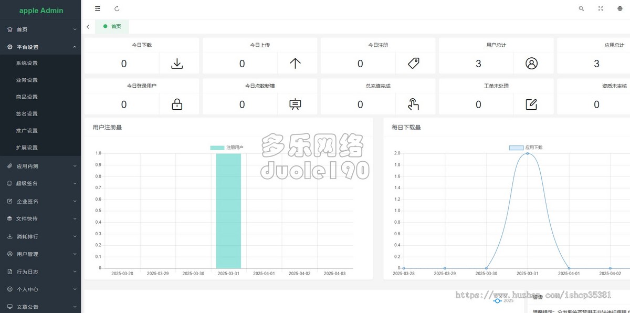Click the 今日下载 card title
Image resolution: width=630 pixels, height=313 pixels.
click(x=142, y=45)
